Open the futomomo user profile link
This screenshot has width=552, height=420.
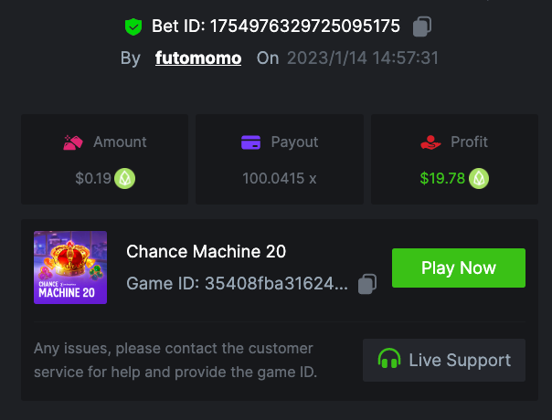[198, 58]
